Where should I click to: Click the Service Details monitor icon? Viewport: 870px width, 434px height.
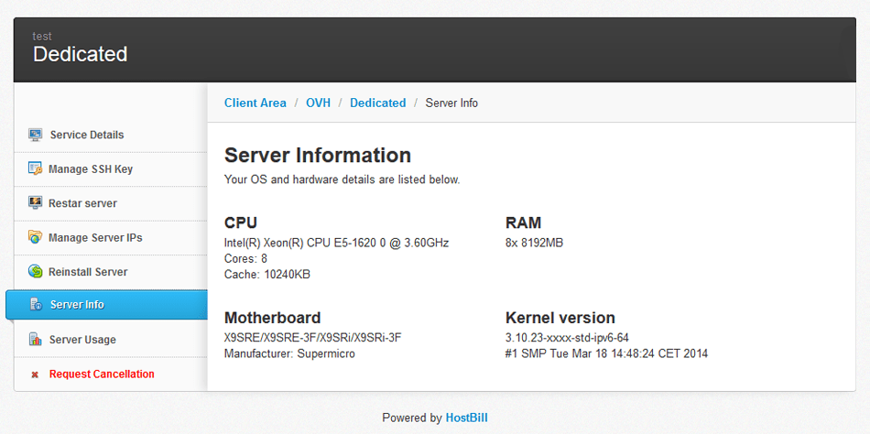(x=35, y=135)
